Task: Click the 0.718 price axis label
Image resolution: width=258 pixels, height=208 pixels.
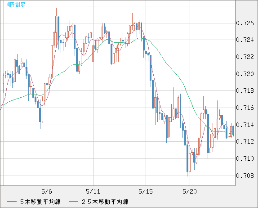Action: 245,90
